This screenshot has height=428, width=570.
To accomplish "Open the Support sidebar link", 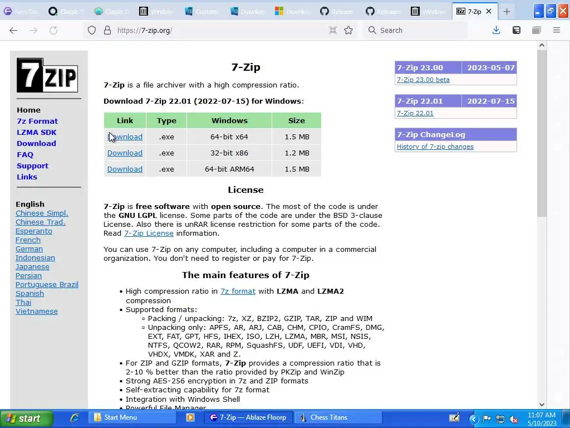I will 32,166.
